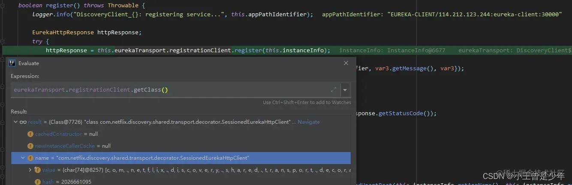Click the instanceInfo: InstanceInfo@6677 inline hint
Screen dimensions: 572x185
tap(392, 51)
